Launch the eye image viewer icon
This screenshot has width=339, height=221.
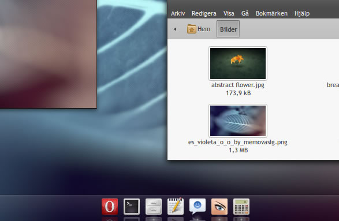(x=219, y=207)
